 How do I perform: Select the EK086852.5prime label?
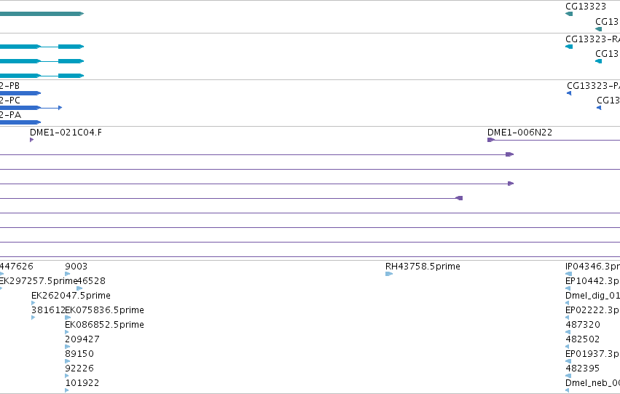[x=104, y=325]
